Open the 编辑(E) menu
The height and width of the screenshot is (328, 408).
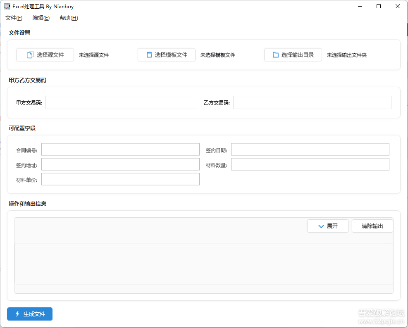(41, 18)
